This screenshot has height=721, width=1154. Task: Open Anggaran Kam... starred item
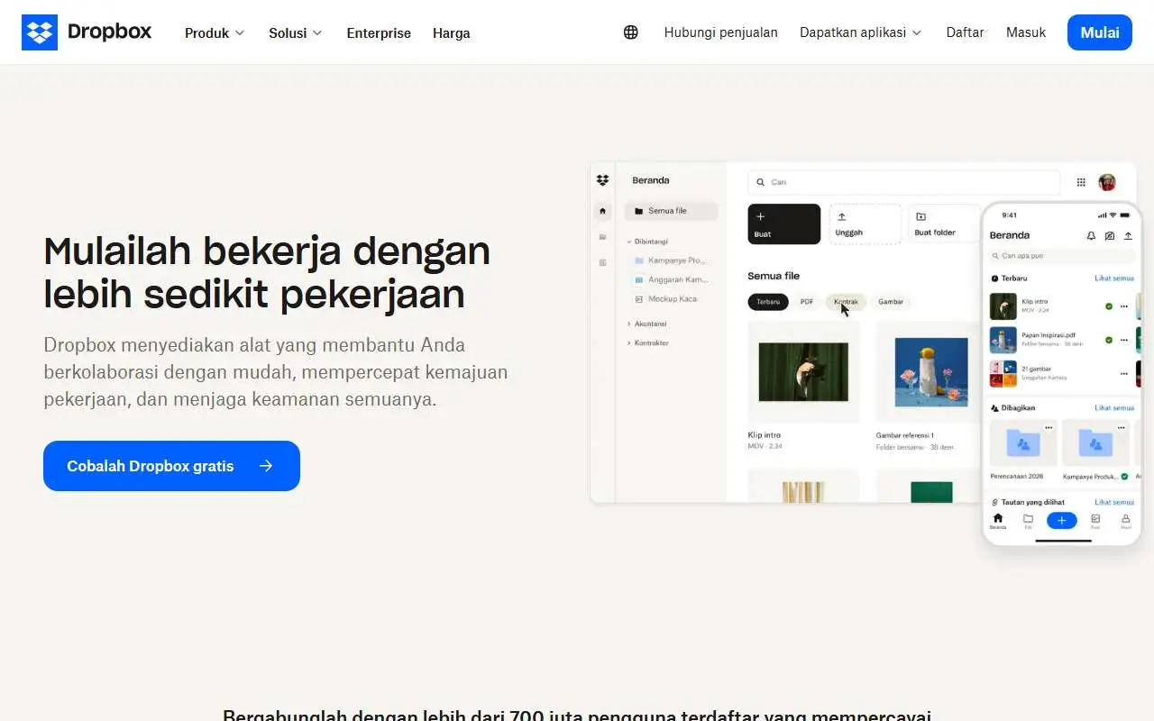pyautogui.click(x=671, y=279)
